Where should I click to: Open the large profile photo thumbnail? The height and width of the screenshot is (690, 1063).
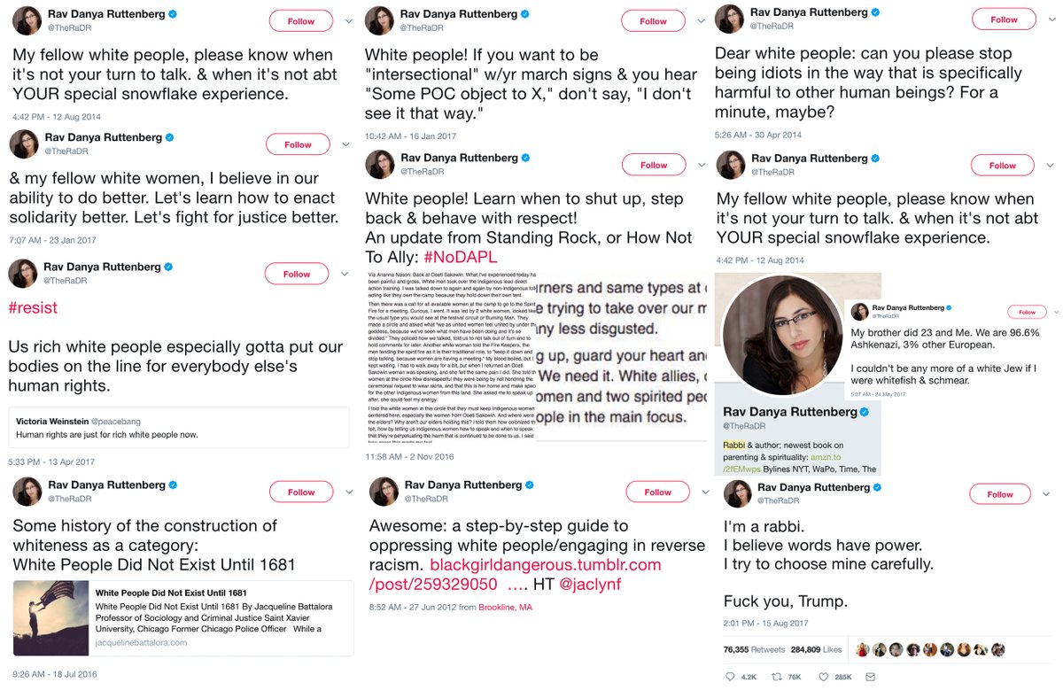pyautogui.click(x=780, y=335)
